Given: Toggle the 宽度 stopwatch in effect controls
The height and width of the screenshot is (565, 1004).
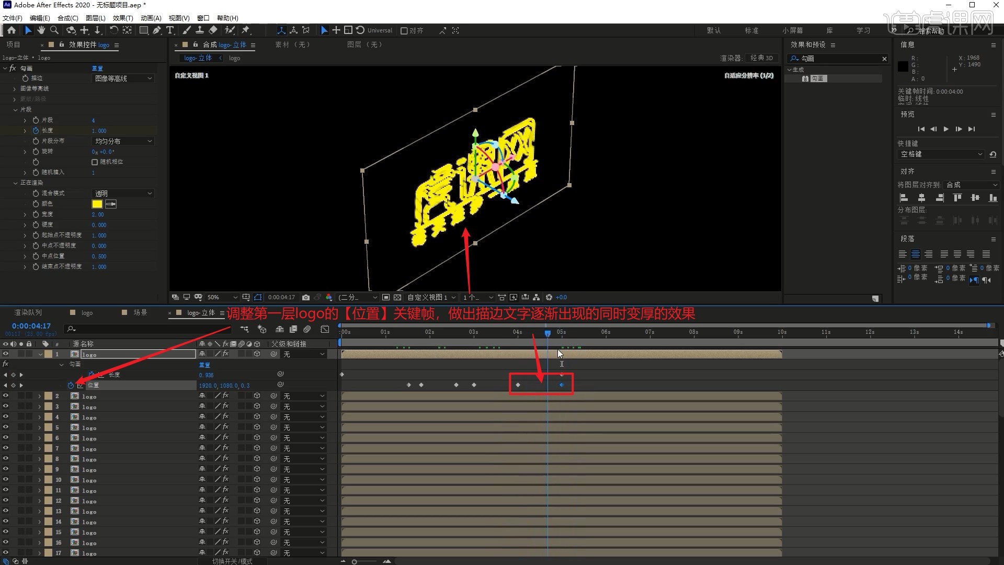Looking at the screenshot, I should (x=36, y=214).
